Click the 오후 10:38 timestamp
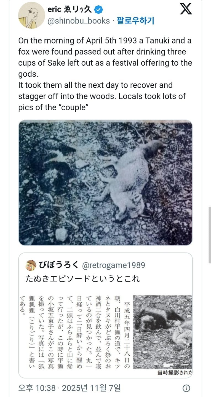The image size is (211, 397). point(37,388)
